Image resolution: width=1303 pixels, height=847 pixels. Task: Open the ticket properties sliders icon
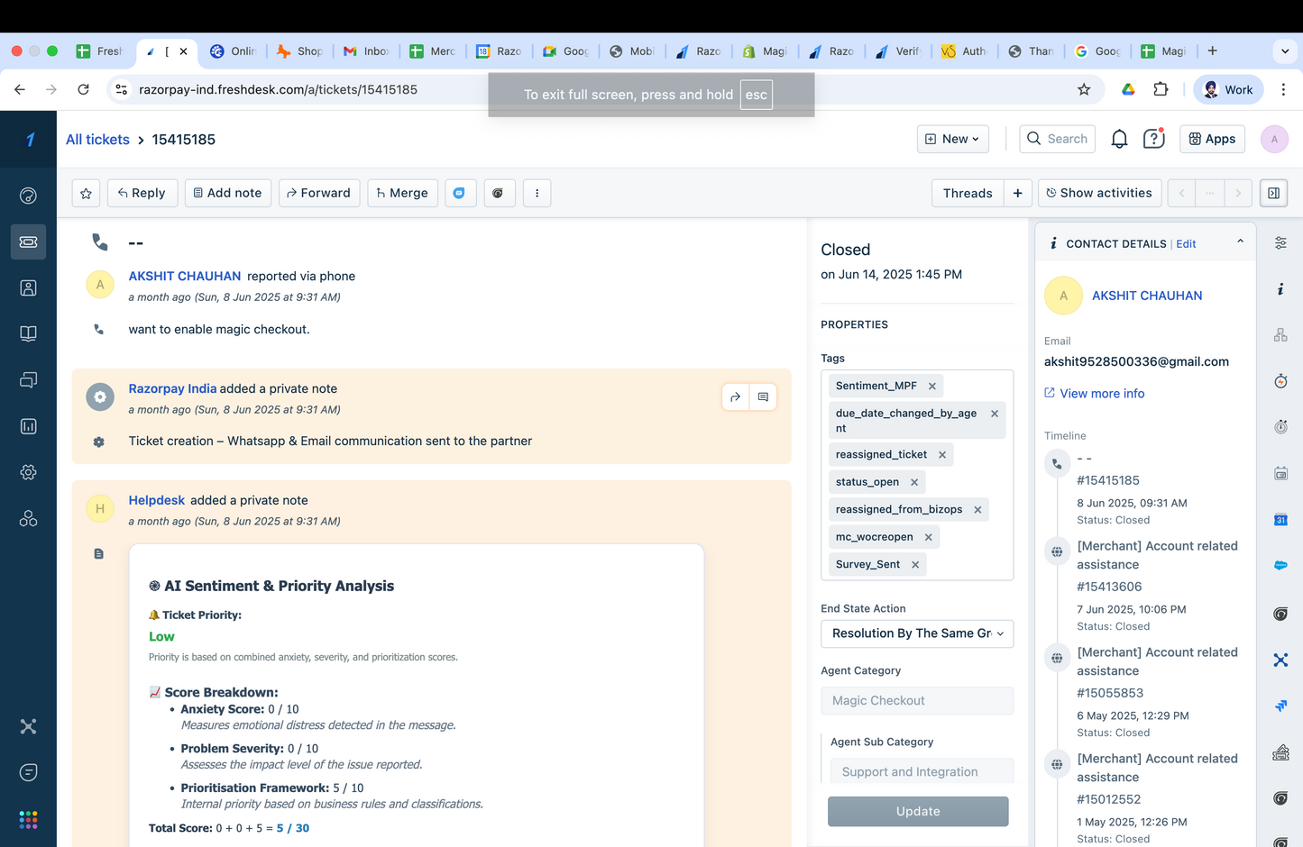click(1280, 243)
